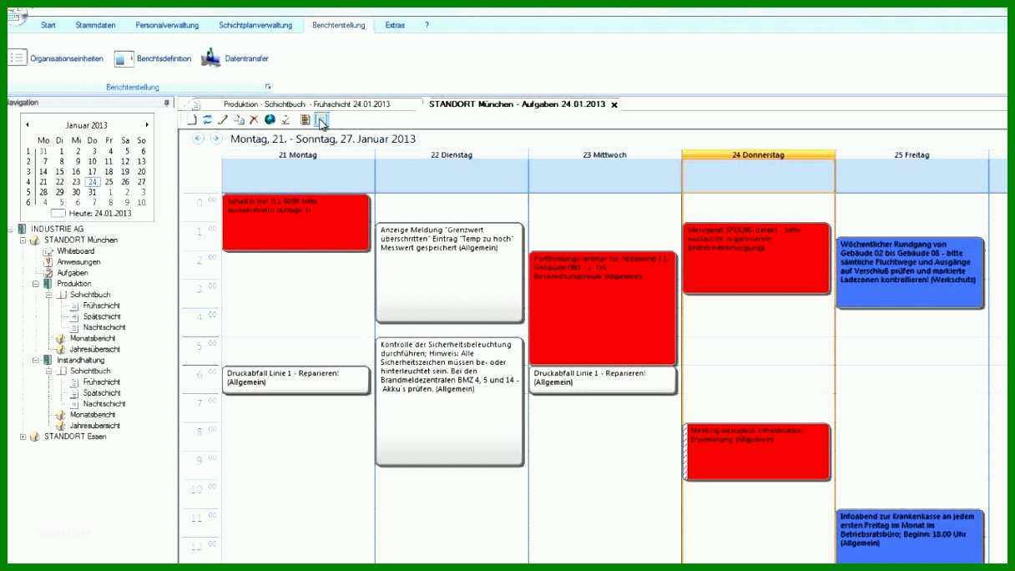Image resolution: width=1015 pixels, height=571 pixels.
Task: Open the Grenzwert überschritten message on Dienstag
Action: point(450,272)
